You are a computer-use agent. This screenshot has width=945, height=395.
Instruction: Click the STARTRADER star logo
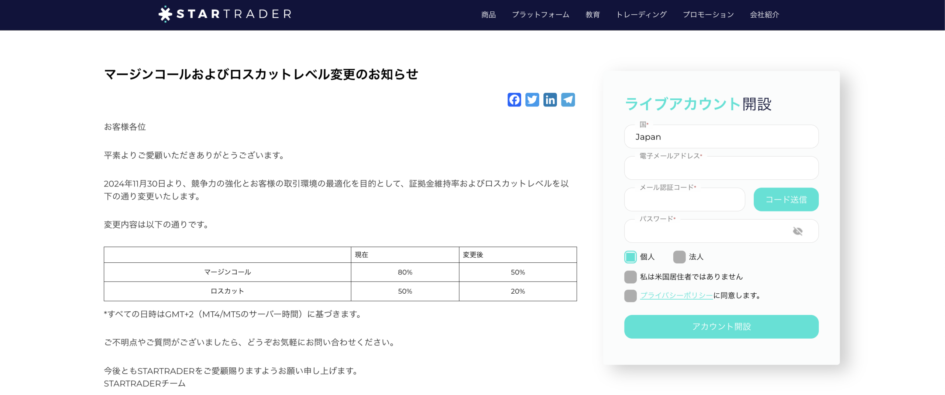click(165, 14)
